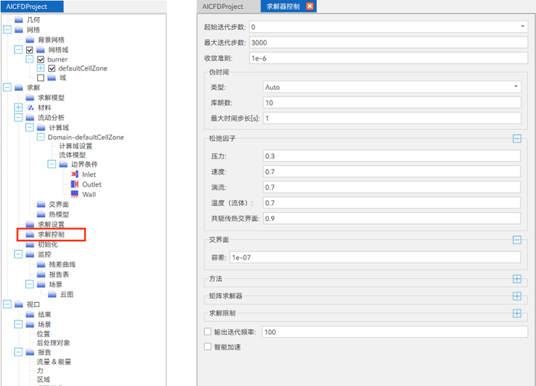Expand the 矩阵求解器 section
Image resolution: width=536 pixels, height=386 pixels.
click(x=517, y=296)
